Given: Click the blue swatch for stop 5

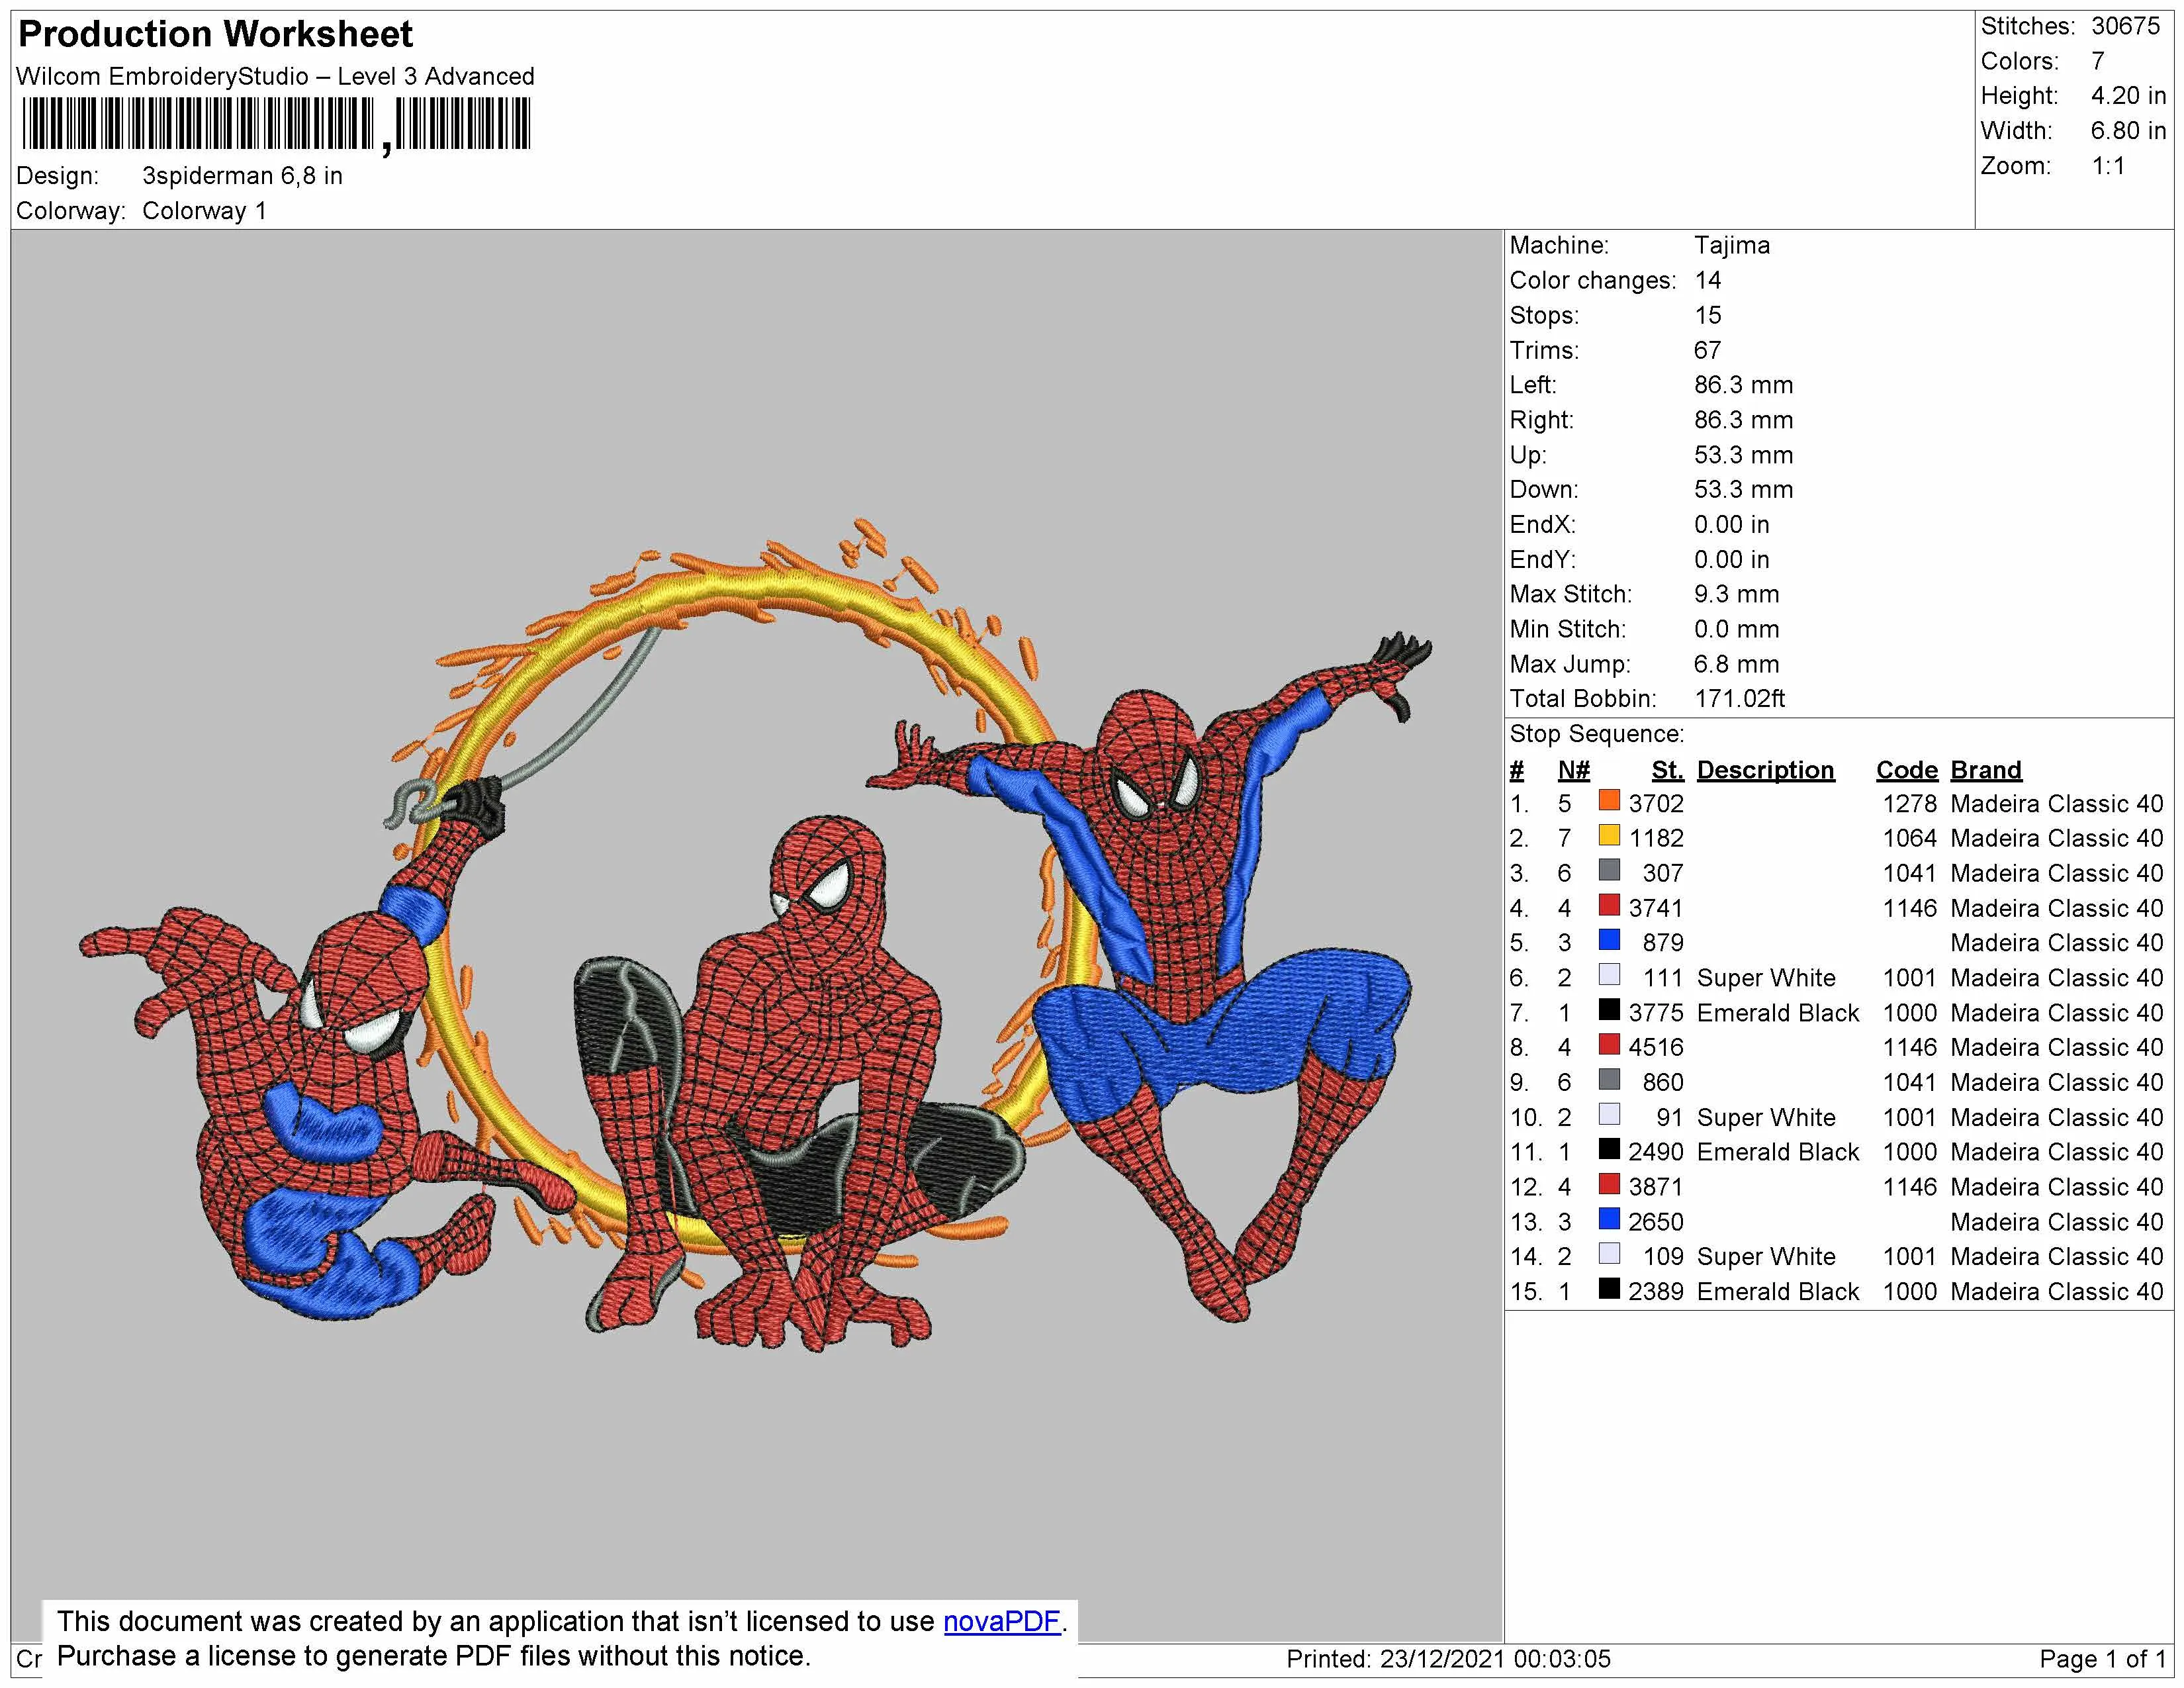Looking at the screenshot, I should click(x=1609, y=940).
